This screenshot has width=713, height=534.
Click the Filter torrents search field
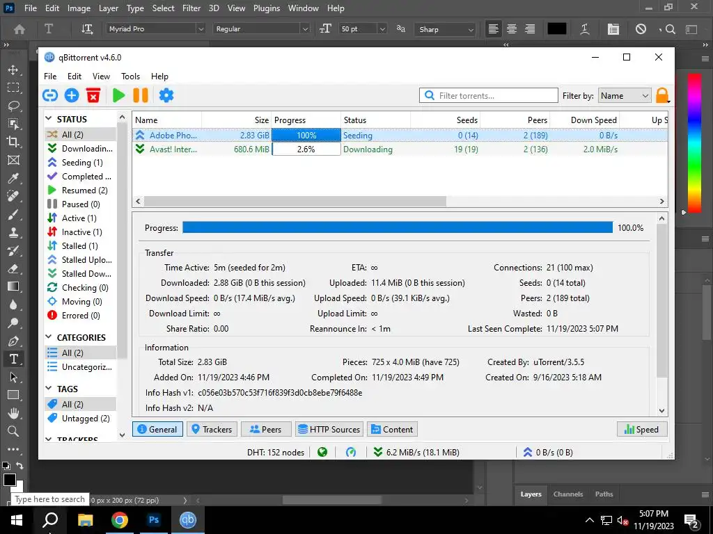coord(488,95)
